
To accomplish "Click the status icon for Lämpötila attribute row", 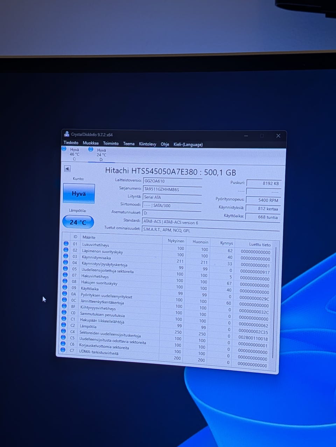I will pos(64,325).
